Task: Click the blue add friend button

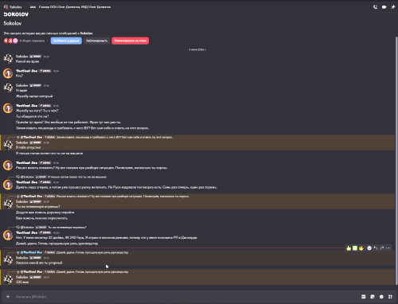Action: tap(66, 41)
